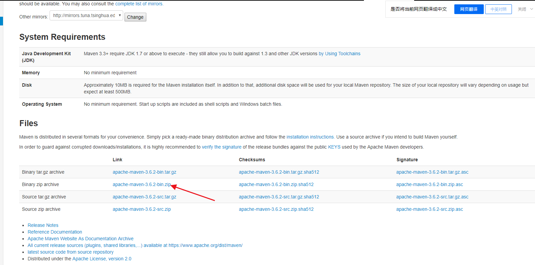
Task: Click the 'Memory' row label
Action: (x=31, y=73)
